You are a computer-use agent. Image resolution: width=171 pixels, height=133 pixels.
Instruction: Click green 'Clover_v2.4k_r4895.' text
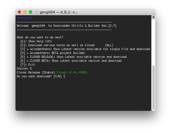[72, 72]
